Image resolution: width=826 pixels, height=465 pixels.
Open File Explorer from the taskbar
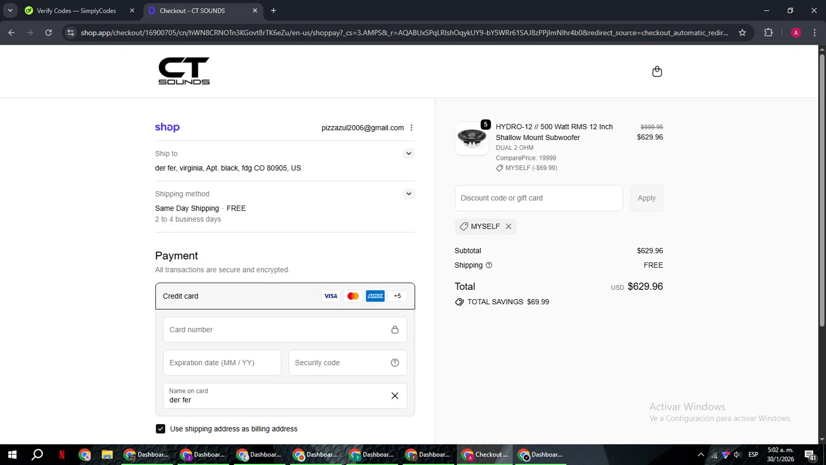click(x=107, y=455)
